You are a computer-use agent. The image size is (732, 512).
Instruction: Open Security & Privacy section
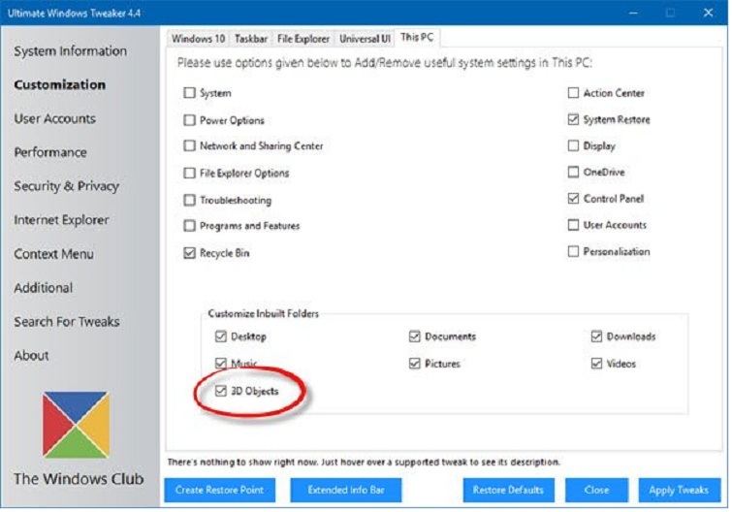tap(66, 186)
